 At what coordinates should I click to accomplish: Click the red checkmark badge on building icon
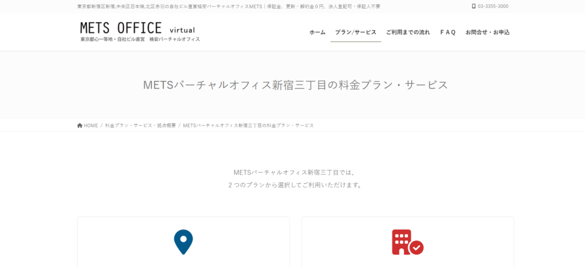point(417,248)
